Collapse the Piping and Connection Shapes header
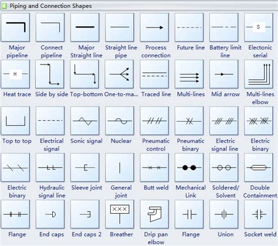The height and width of the screenshot is (246, 278). point(139,6)
